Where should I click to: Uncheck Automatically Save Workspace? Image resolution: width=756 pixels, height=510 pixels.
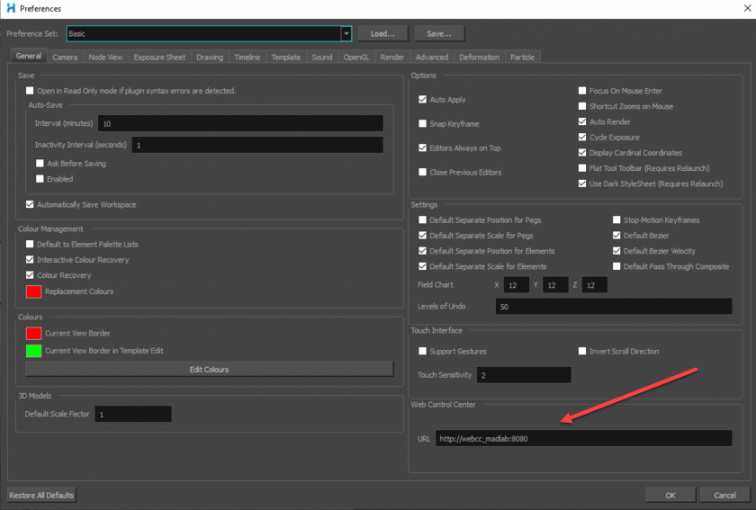[30, 204]
